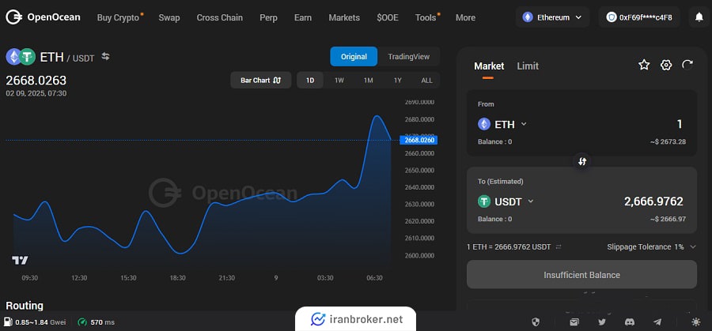
Task: Click the iranbroker.net link
Action: click(357, 319)
